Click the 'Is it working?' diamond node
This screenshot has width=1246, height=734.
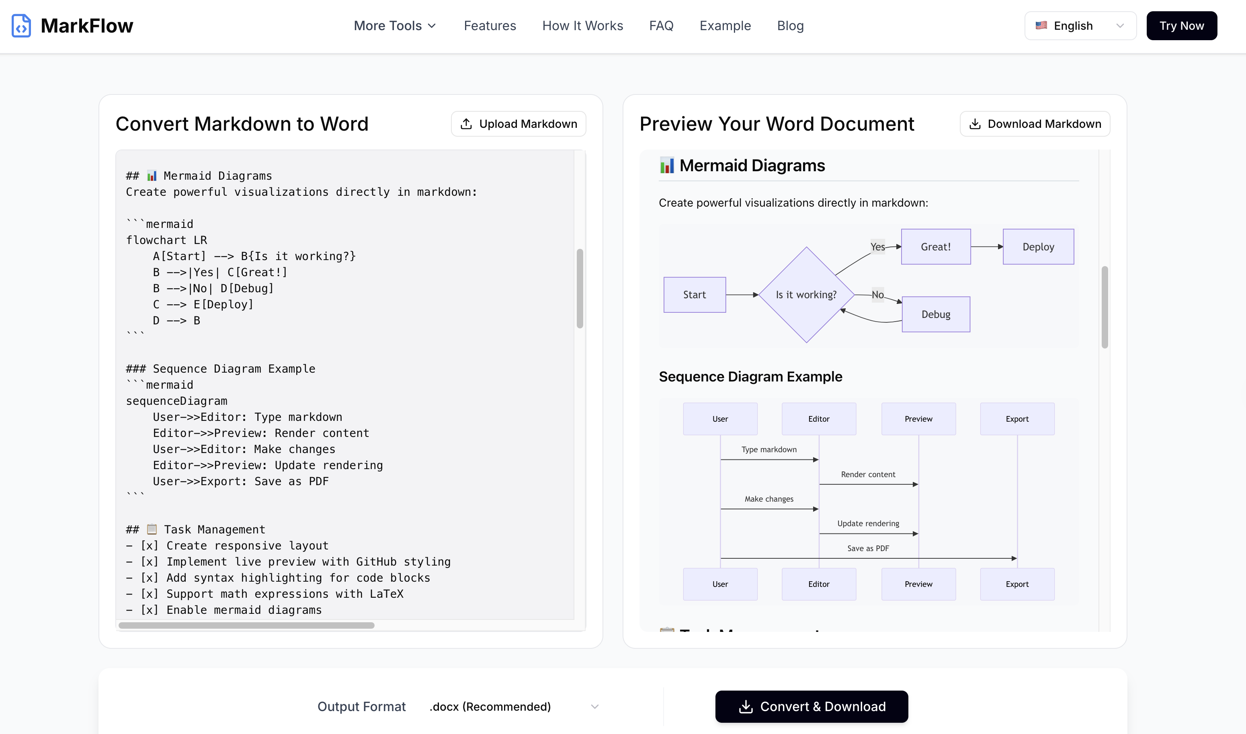coord(806,295)
